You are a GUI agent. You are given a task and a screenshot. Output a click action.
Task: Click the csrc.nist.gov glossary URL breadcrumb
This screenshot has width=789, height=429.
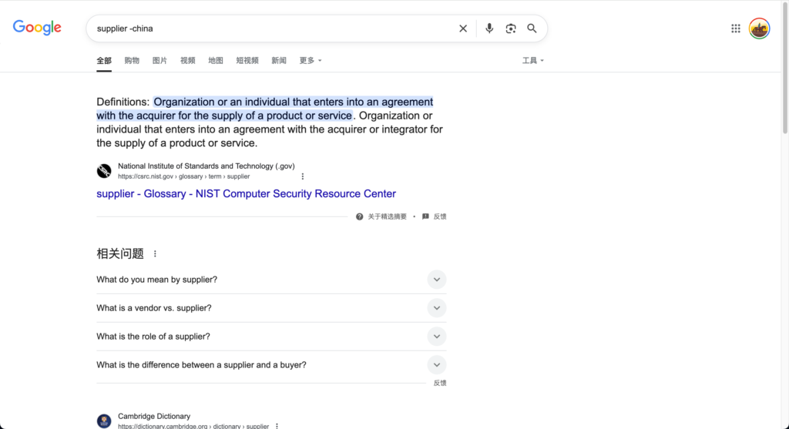point(183,176)
